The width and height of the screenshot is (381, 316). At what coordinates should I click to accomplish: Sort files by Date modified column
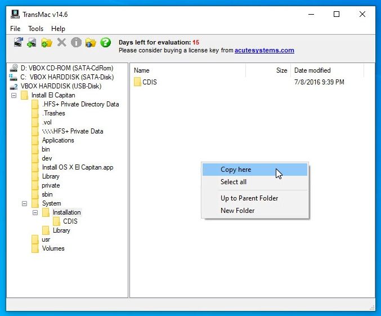[x=312, y=70]
